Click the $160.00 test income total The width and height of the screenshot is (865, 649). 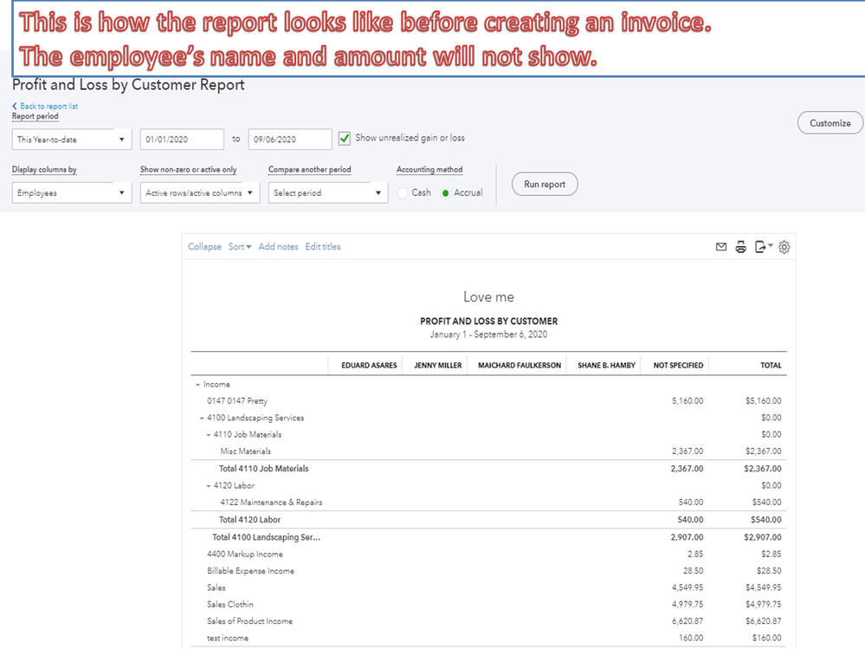point(767,638)
